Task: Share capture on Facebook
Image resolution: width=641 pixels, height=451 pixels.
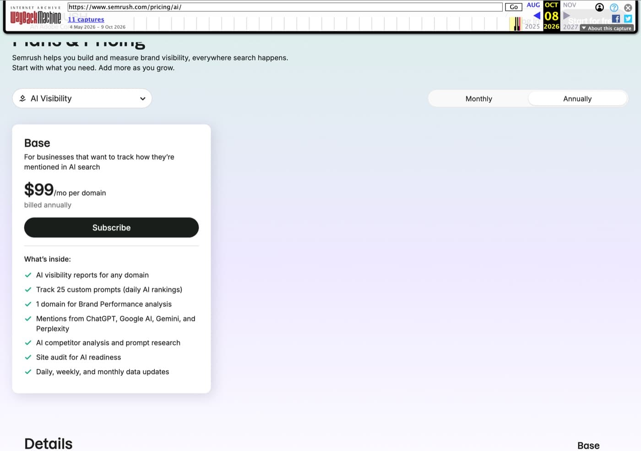Action: click(x=616, y=19)
